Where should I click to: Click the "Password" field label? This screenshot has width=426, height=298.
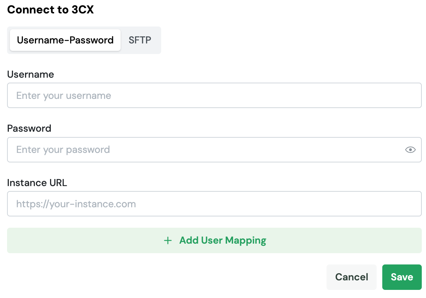tap(29, 128)
